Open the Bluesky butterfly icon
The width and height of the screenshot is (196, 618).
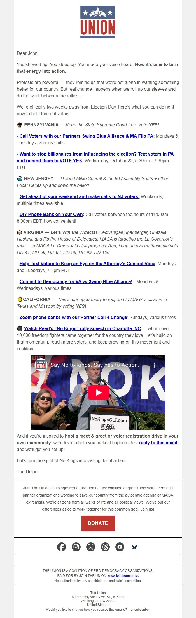click(134, 547)
